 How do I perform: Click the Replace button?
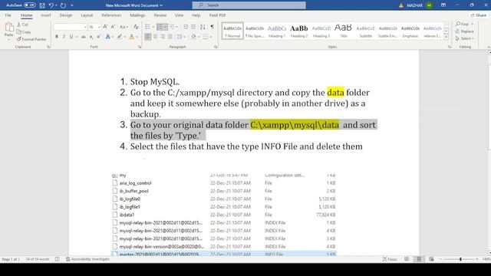pyautogui.click(x=465, y=31)
